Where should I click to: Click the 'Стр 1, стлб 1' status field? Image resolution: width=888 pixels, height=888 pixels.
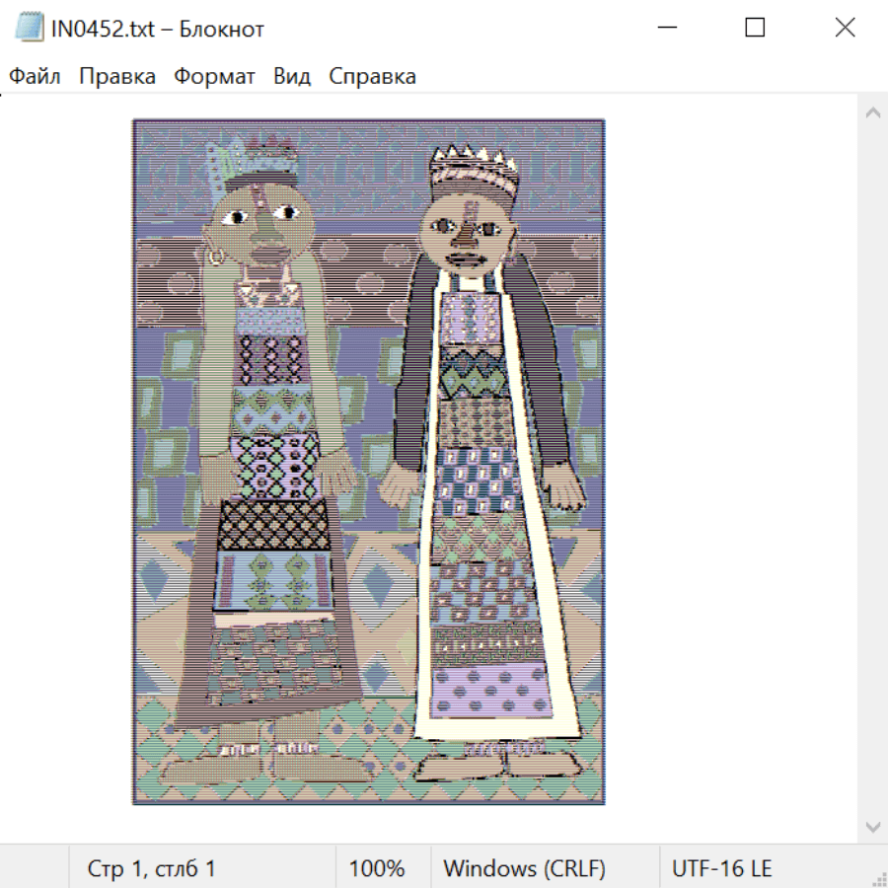click(x=152, y=869)
